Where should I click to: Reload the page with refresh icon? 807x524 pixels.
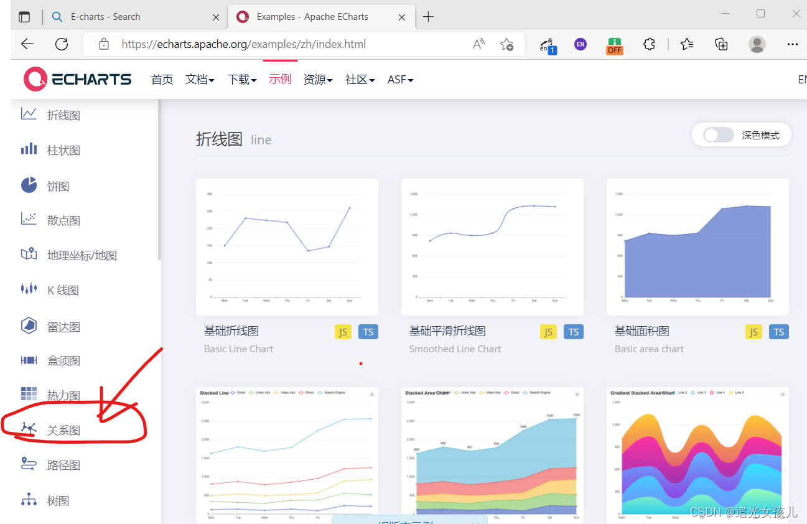tap(62, 44)
